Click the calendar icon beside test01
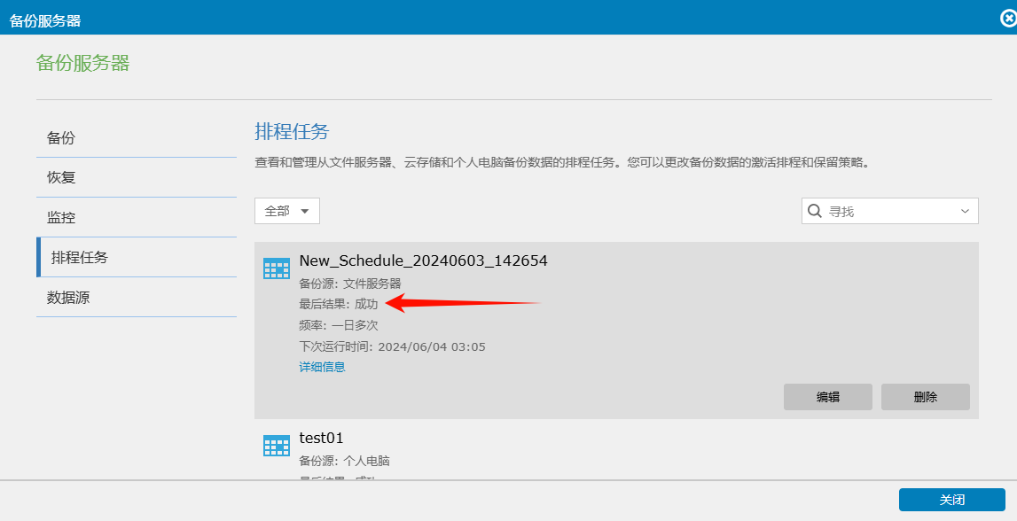 point(277,446)
